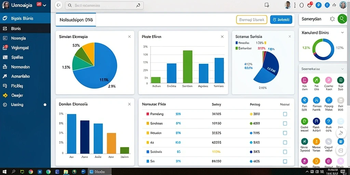Toggle the checkbox in last Sin row

(285, 161)
